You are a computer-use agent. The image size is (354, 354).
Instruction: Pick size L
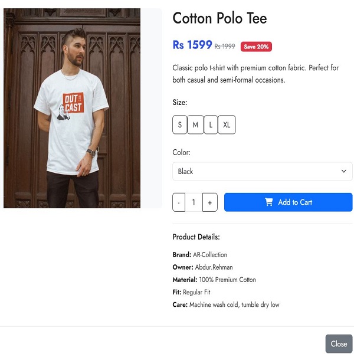(x=211, y=125)
